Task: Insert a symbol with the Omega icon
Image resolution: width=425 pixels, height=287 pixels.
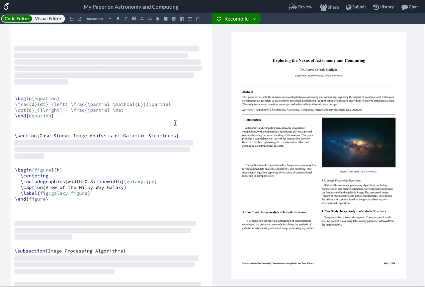Action: 142,19
